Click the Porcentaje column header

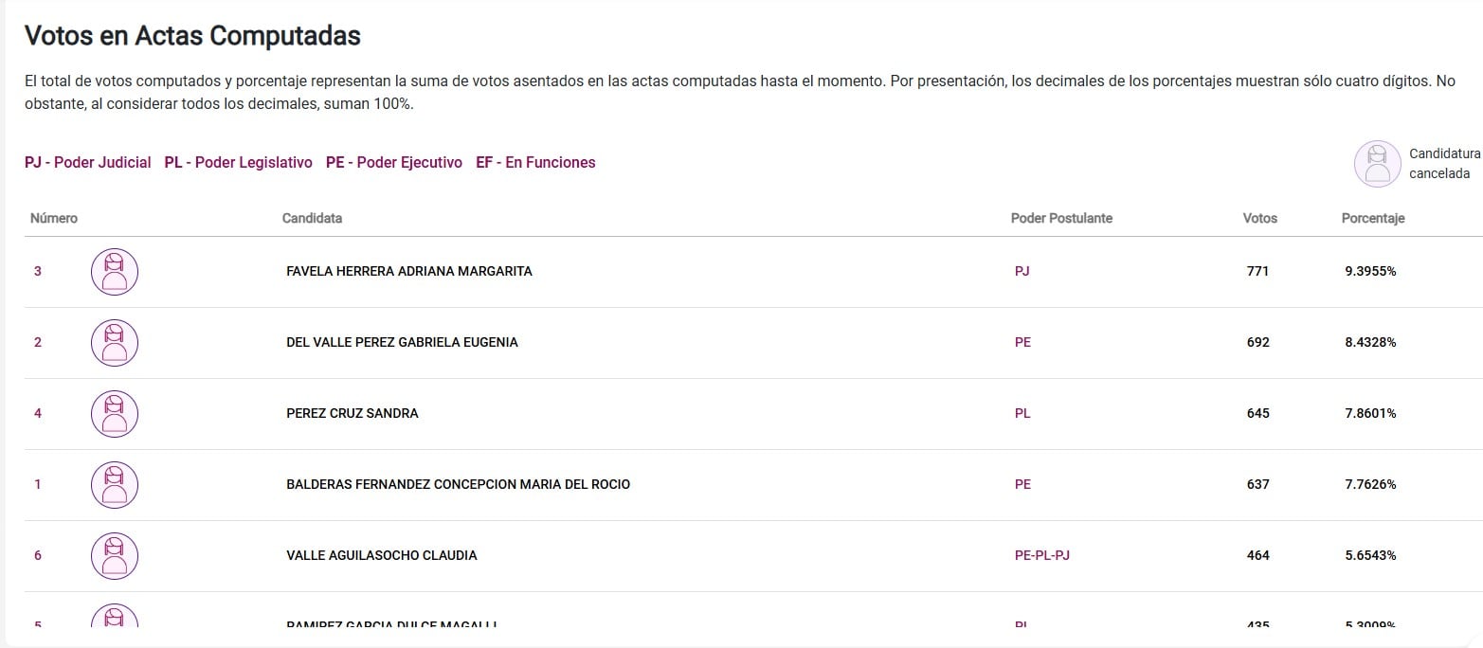(1372, 219)
